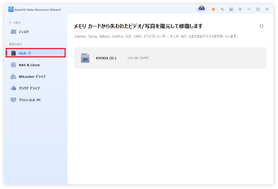Click the download/import icon in the title bar
Viewport: 278px width, 189px height.
[231, 9]
